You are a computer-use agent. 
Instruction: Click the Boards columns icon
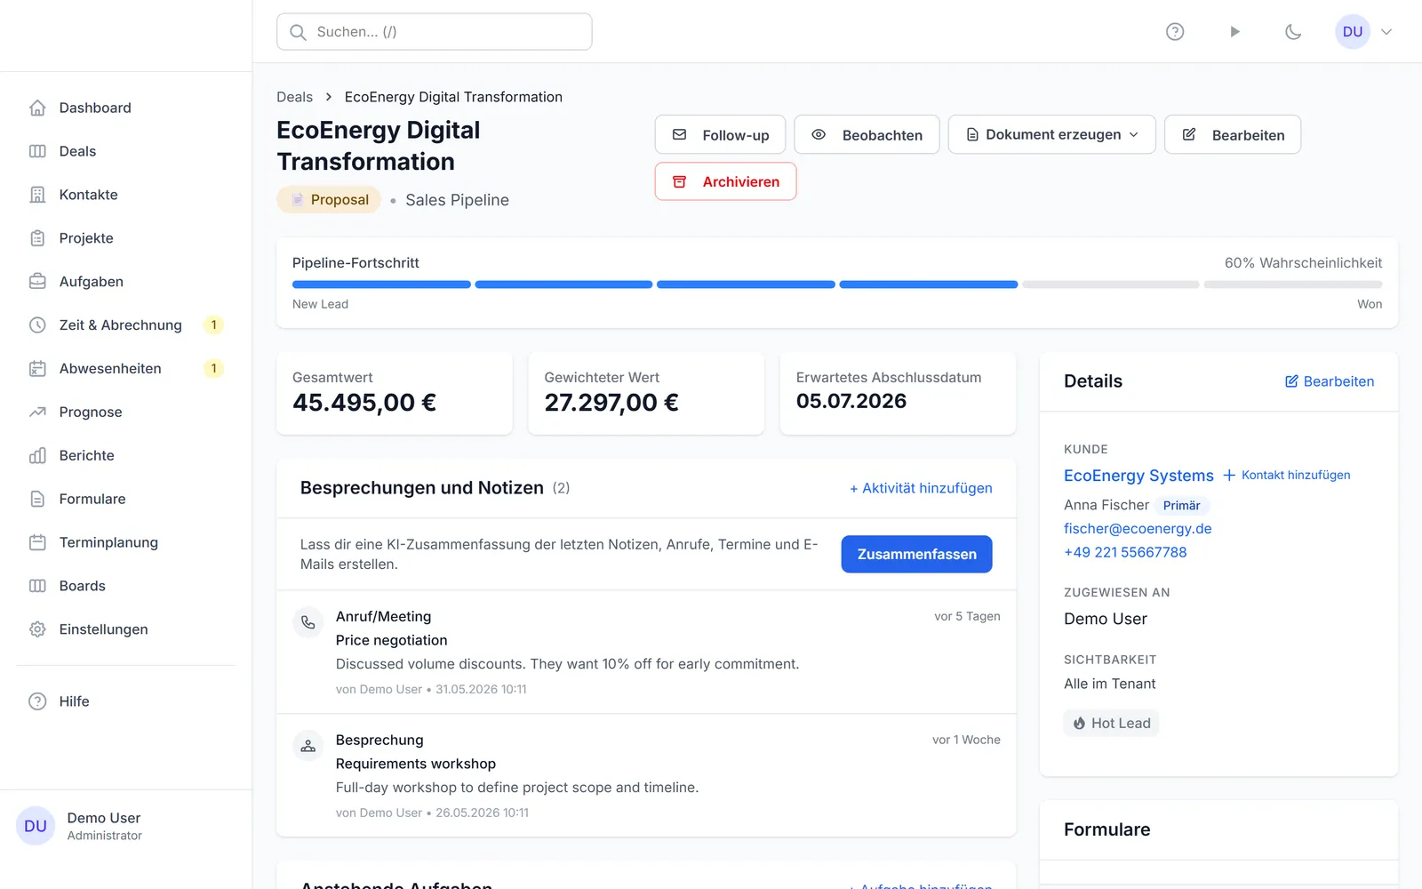click(37, 586)
